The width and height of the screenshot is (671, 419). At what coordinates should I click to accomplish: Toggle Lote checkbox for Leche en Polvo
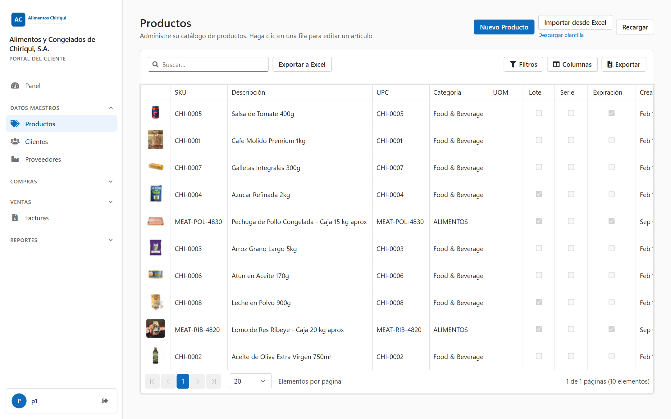tap(539, 302)
